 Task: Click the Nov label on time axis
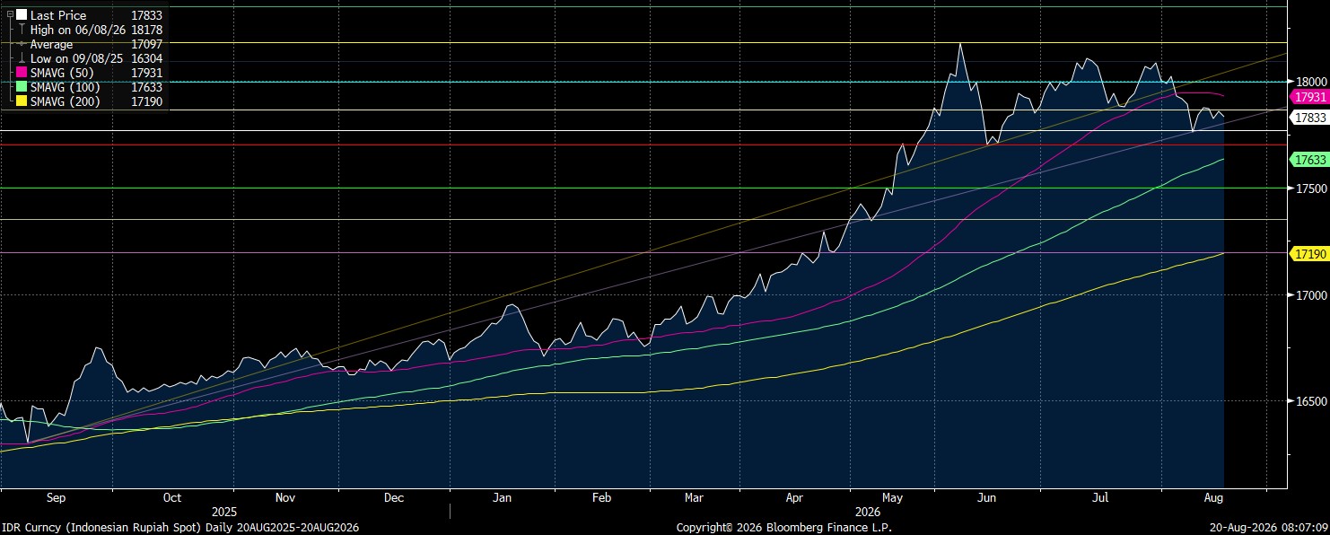click(285, 496)
